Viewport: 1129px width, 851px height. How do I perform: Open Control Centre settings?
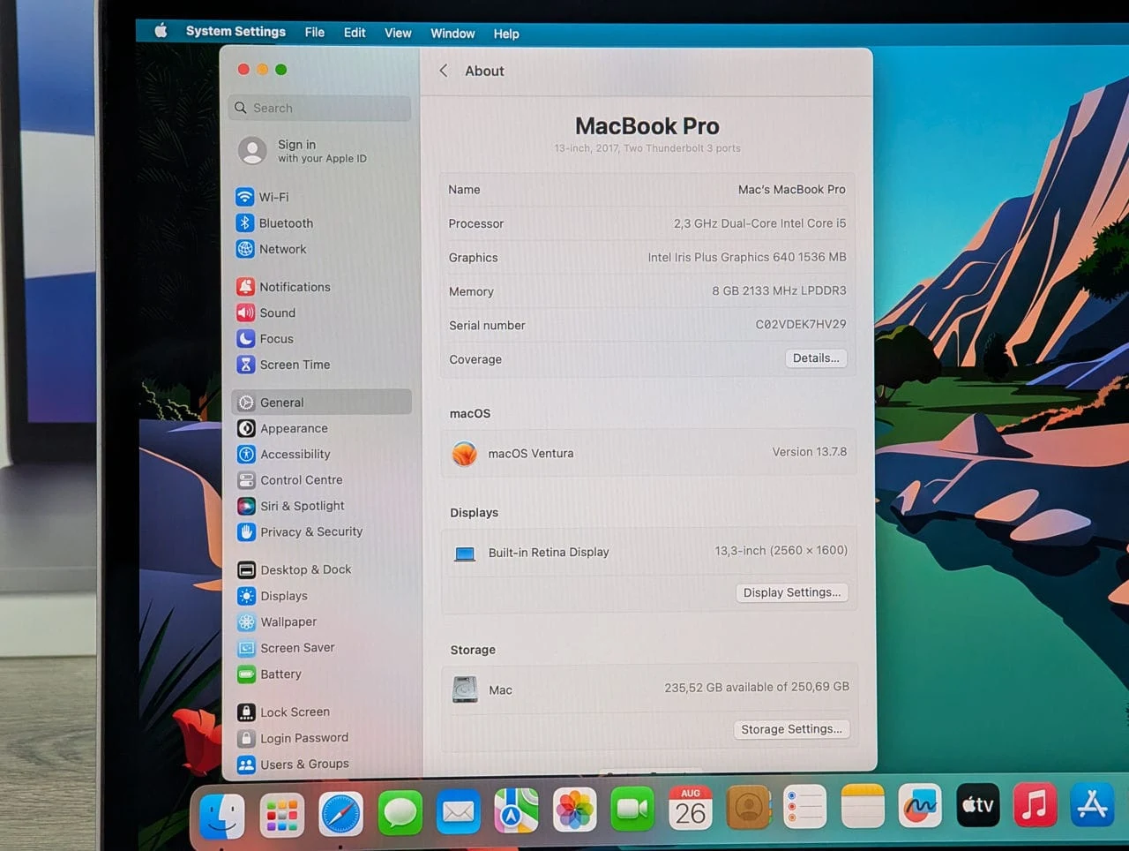[290, 480]
